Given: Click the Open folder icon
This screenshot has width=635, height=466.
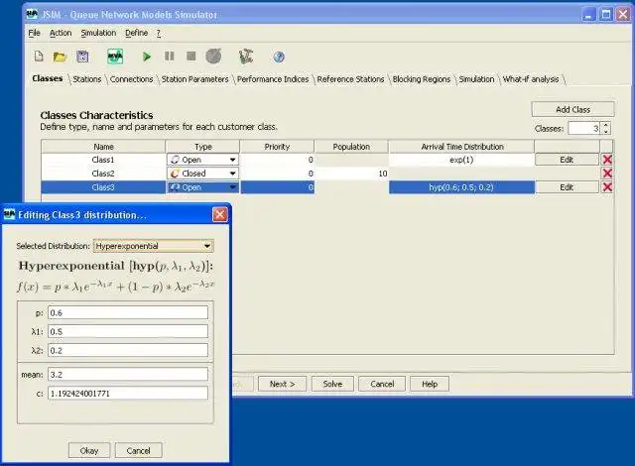Looking at the screenshot, I should point(60,57).
